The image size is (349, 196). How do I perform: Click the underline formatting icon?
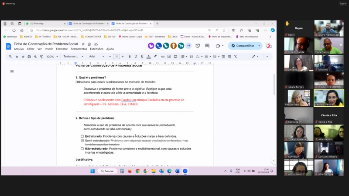142,57
